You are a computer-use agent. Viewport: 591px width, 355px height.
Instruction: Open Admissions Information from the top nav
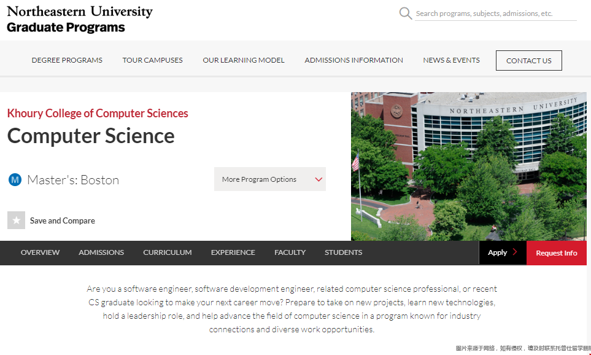(x=353, y=60)
